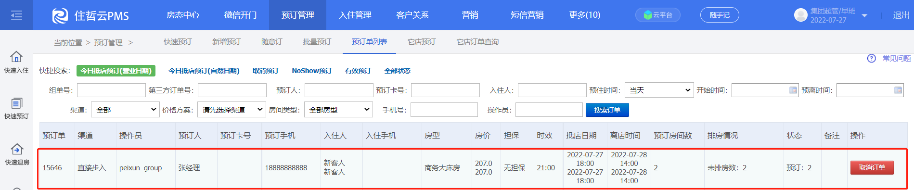
Task: Open the 价格方案 请先选择渠道 dropdown
Action: 232,110
